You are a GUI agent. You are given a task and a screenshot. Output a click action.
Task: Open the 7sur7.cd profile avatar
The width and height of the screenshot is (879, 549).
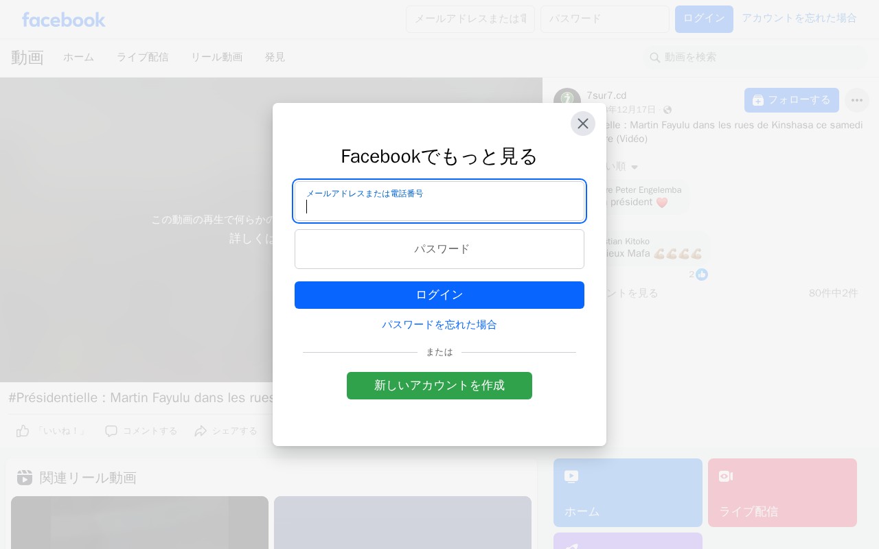pos(567,102)
